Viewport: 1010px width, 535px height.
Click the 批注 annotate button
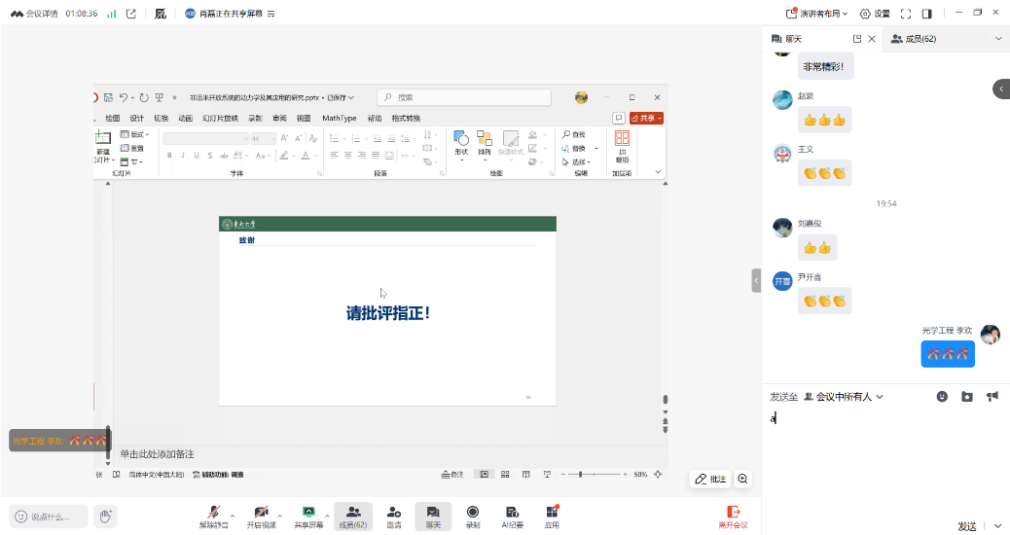coord(710,479)
